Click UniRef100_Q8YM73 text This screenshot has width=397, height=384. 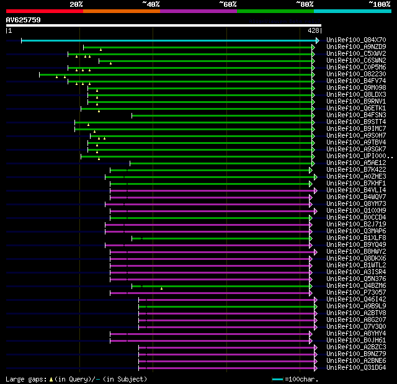point(356,204)
